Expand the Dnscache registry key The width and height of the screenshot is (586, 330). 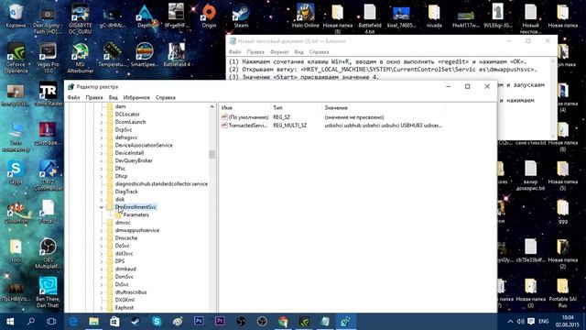tap(102, 238)
